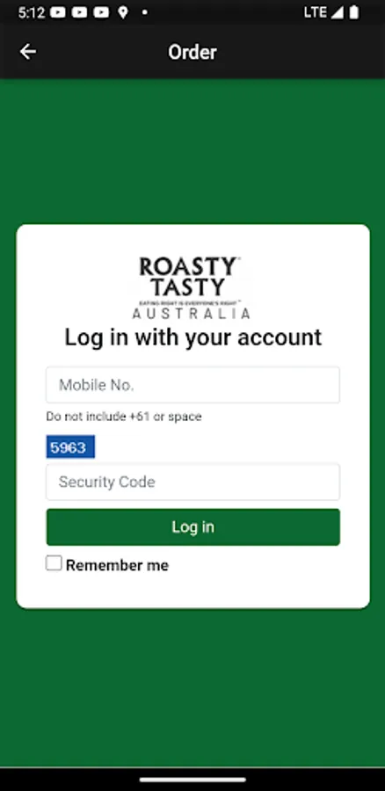The height and width of the screenshot is (791, 385).
Task: Tap the back arrow in header
Action: pos(28,52)
